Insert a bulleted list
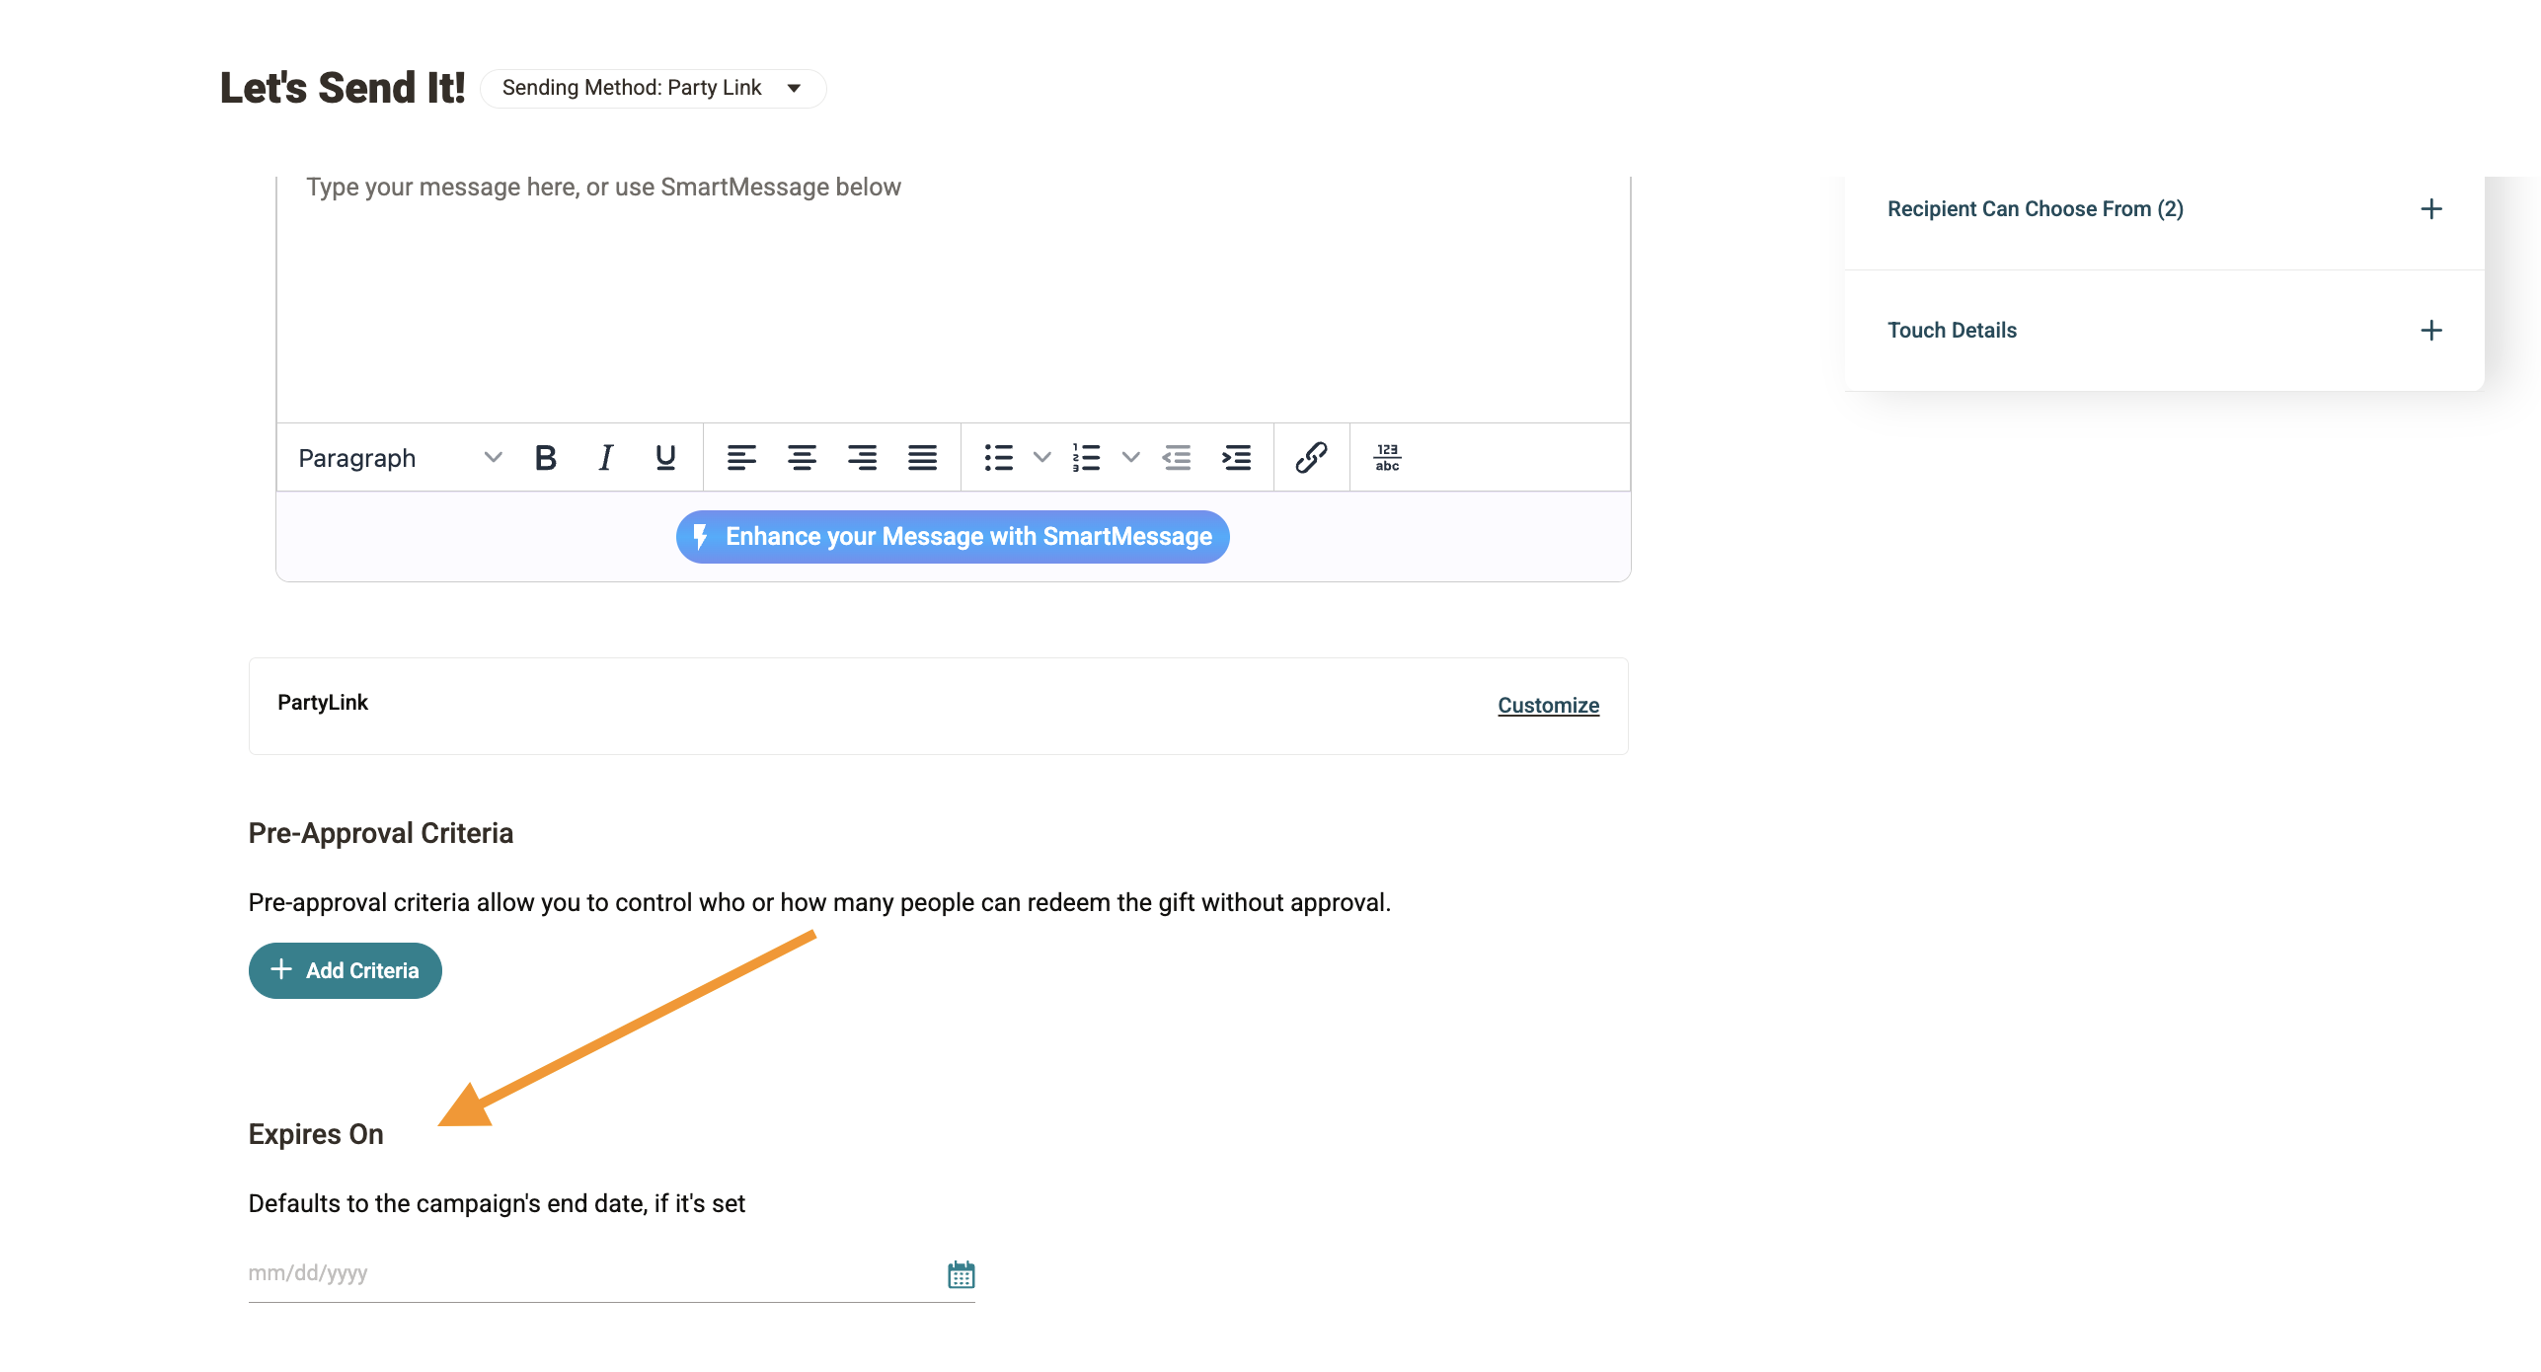This screenshot has height=1372, width=2541. (x=999, y=458)
